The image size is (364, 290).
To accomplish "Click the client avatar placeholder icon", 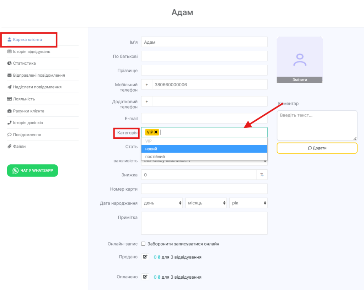I will coord(300,60).
